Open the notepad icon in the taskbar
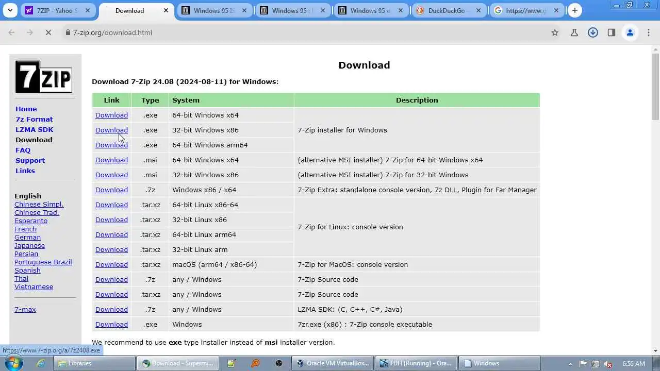 pyautogui.click(x=231, y=363)
